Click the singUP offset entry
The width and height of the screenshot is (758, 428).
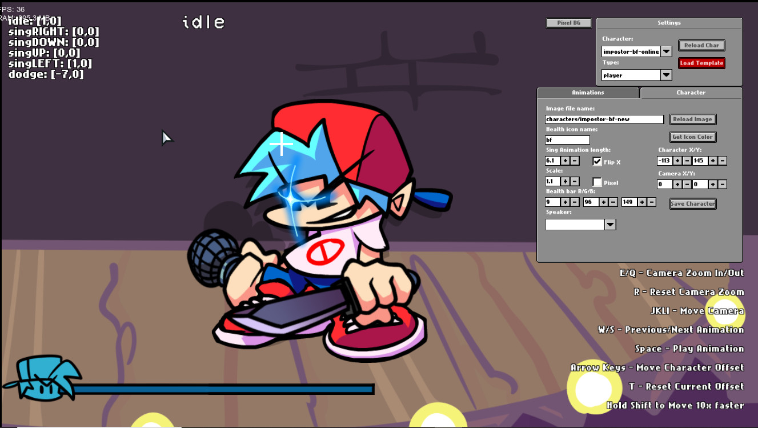44,53
